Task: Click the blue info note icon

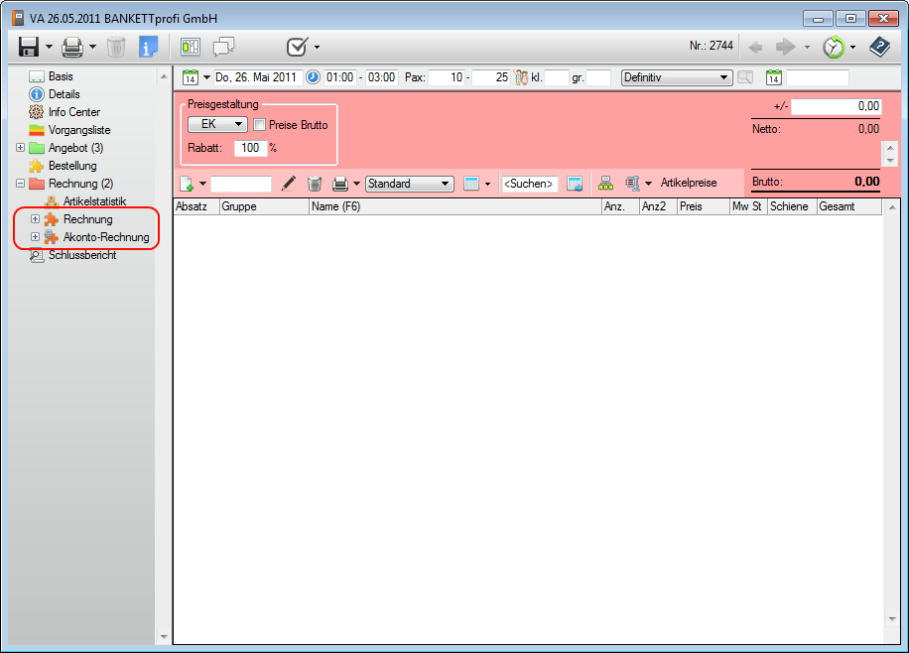Action: [x=148, y=47]
